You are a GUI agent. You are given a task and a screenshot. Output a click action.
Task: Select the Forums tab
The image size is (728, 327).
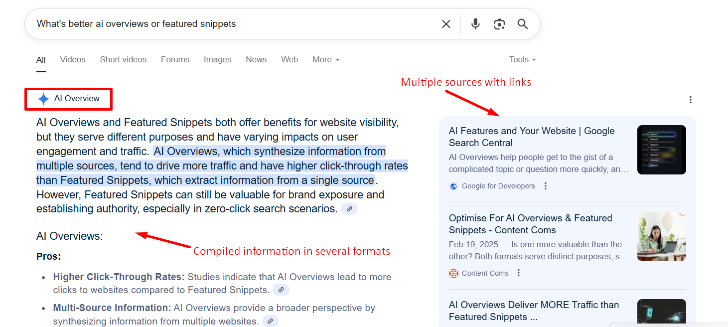coord(175,59)
